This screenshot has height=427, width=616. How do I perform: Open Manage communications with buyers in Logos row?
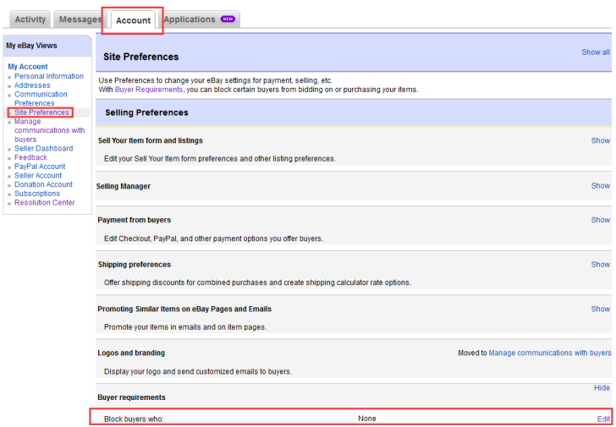point(550,353)
